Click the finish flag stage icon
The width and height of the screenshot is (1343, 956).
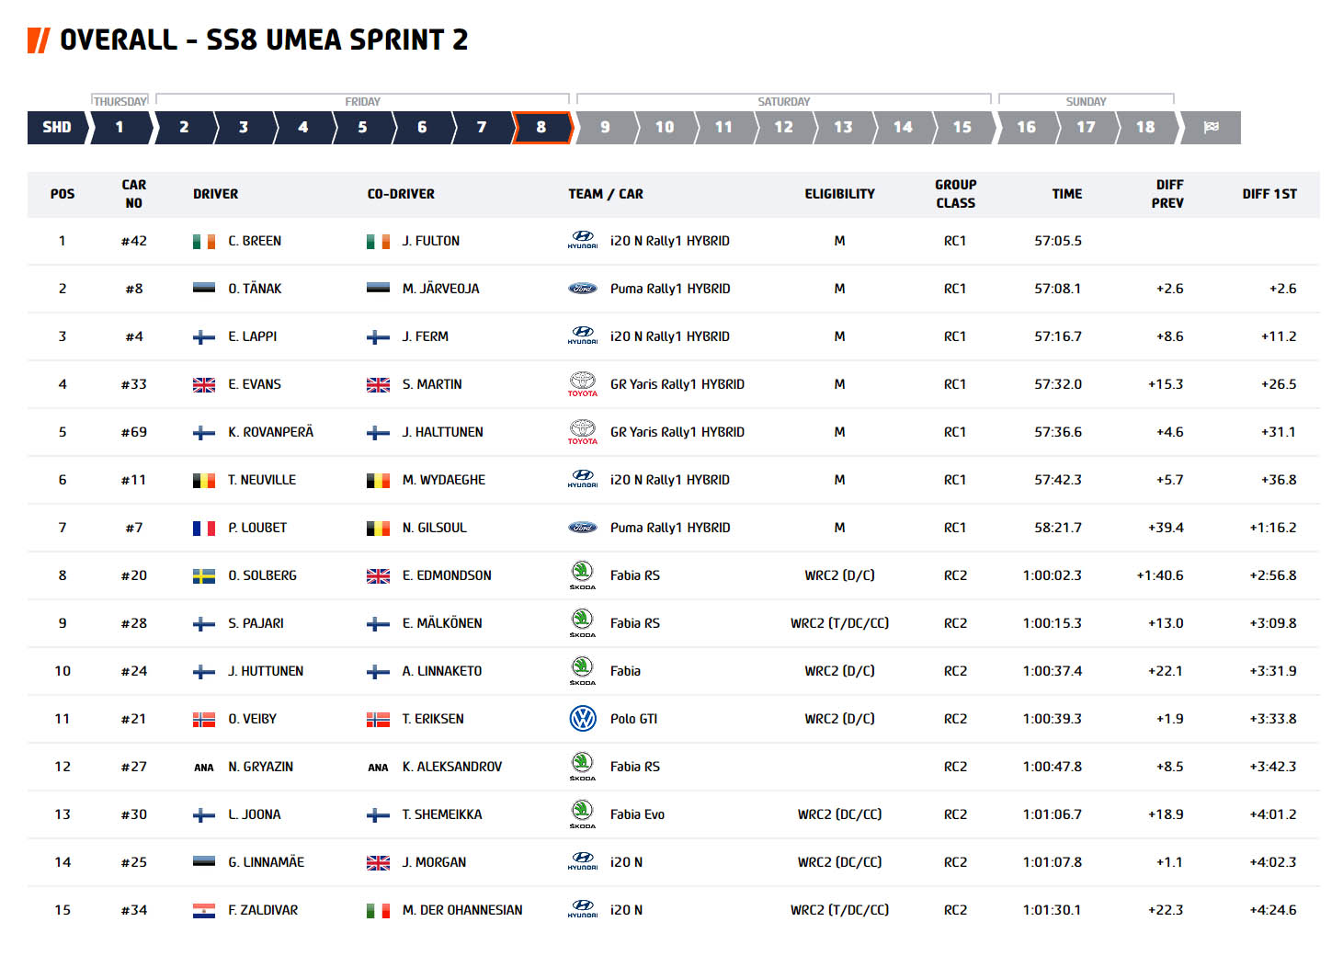(1212, 128)
